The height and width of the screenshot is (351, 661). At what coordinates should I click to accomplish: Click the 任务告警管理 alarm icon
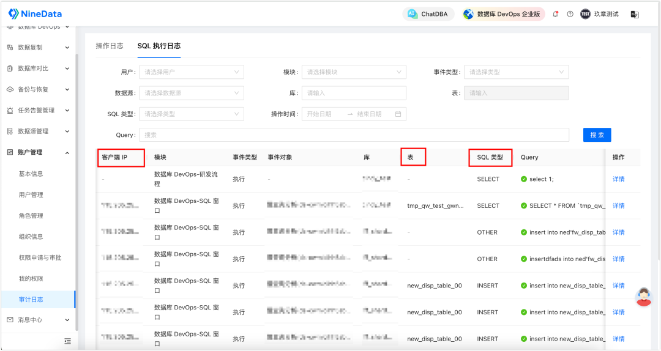[10, 111]
